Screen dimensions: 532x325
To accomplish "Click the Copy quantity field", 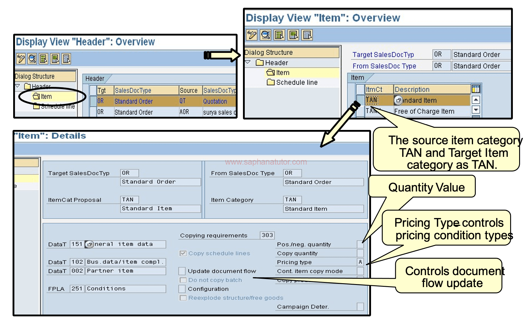I will (x=360, y=253).
